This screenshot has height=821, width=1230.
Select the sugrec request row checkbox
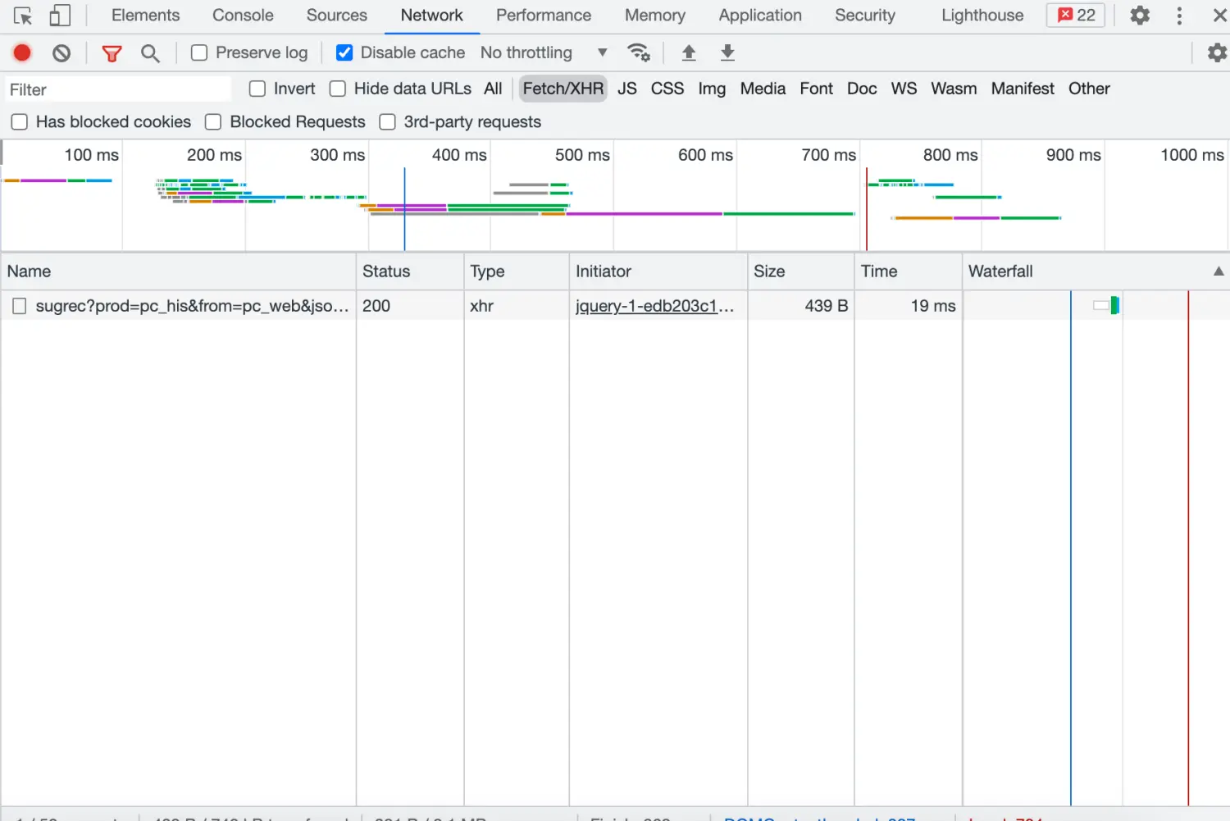point(20,306)
